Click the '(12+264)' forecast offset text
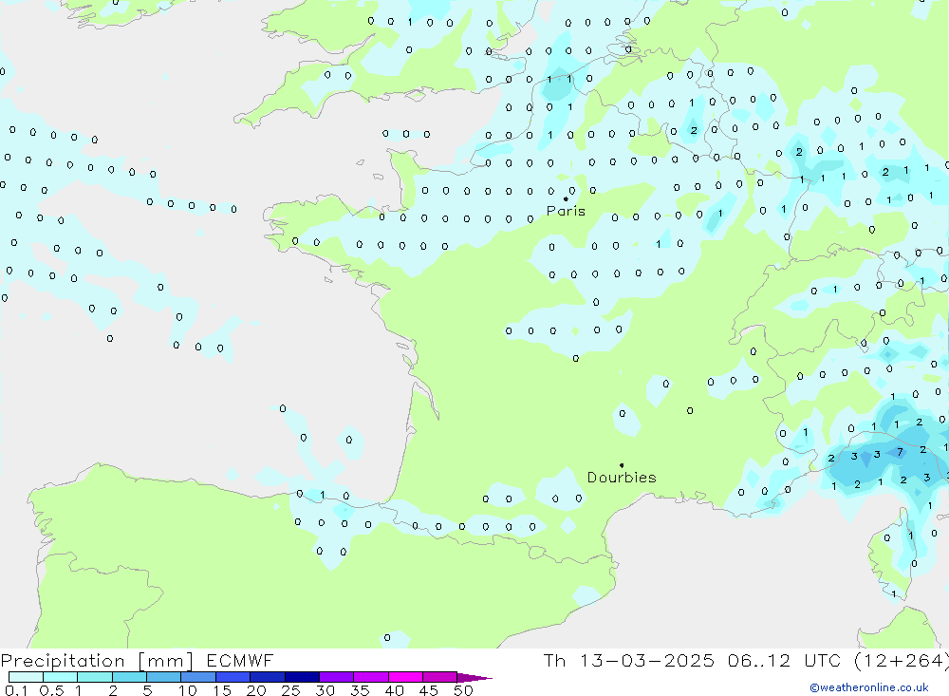 [902, 660]
